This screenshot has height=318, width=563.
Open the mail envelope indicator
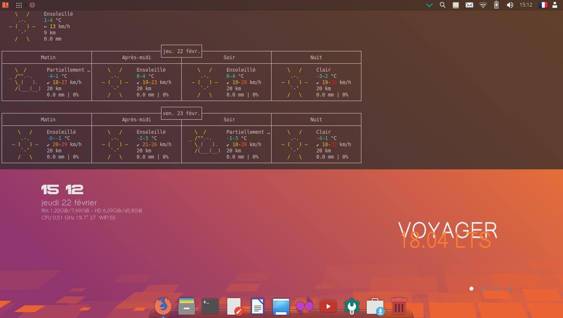pos(469,5)
